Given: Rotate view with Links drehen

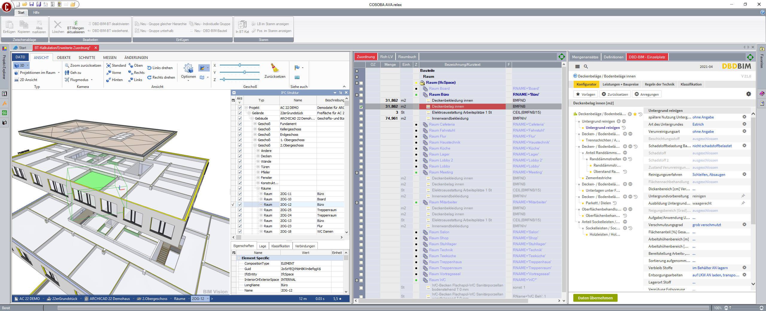Looking at the screenshot, I should coord(160,68).
